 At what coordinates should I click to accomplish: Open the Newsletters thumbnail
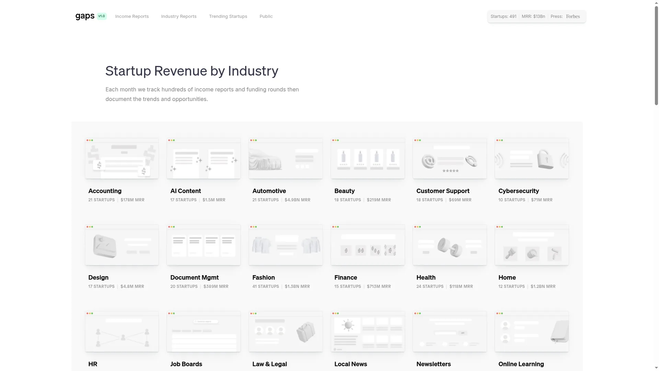pyautogui.click(x=450, y=331)
